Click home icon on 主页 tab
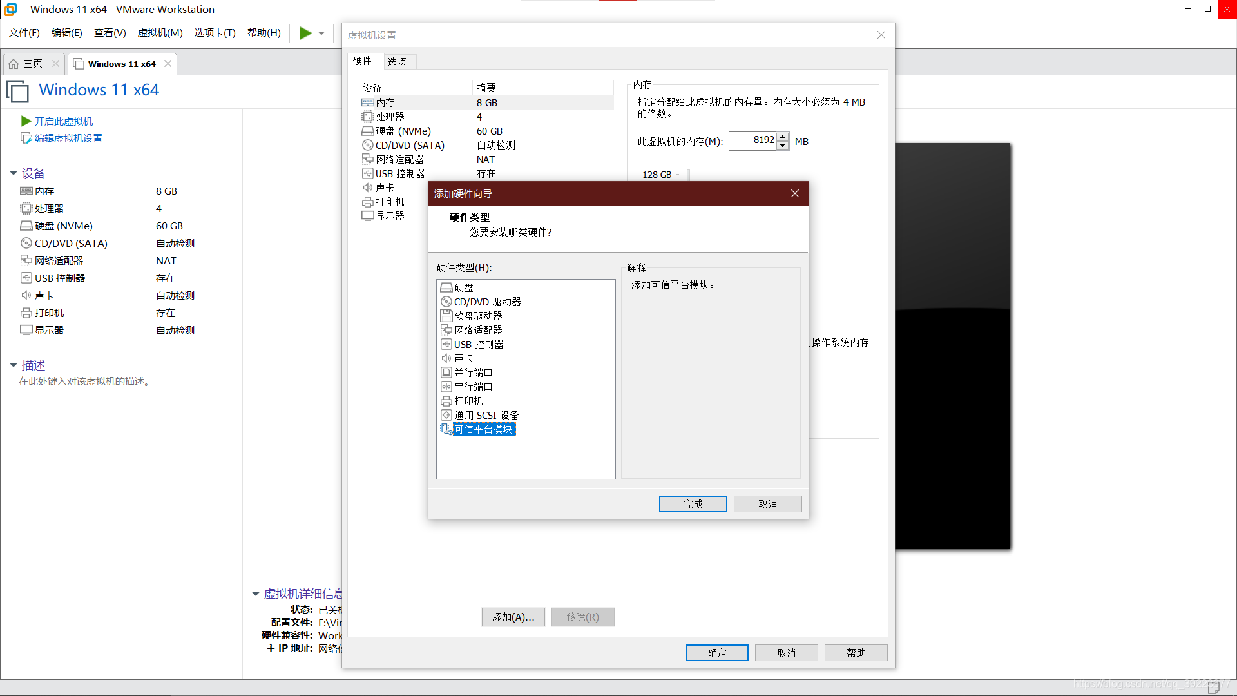Viewport: 1237px width, 696px height. 14,64
